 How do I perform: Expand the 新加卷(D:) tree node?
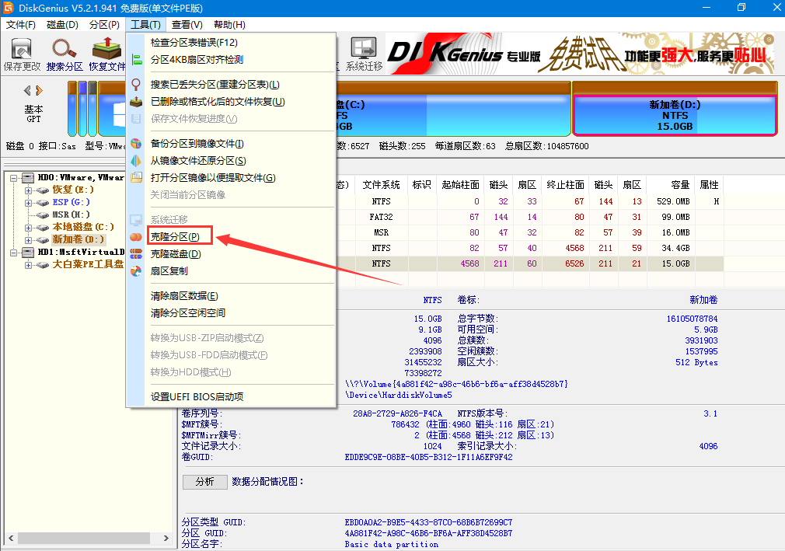[29, 240]
